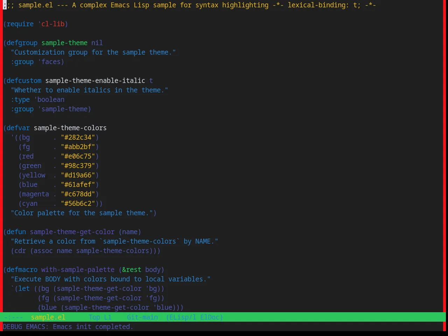Click the color string "#98c379"
448x336 pixels.
click(78, 166)
